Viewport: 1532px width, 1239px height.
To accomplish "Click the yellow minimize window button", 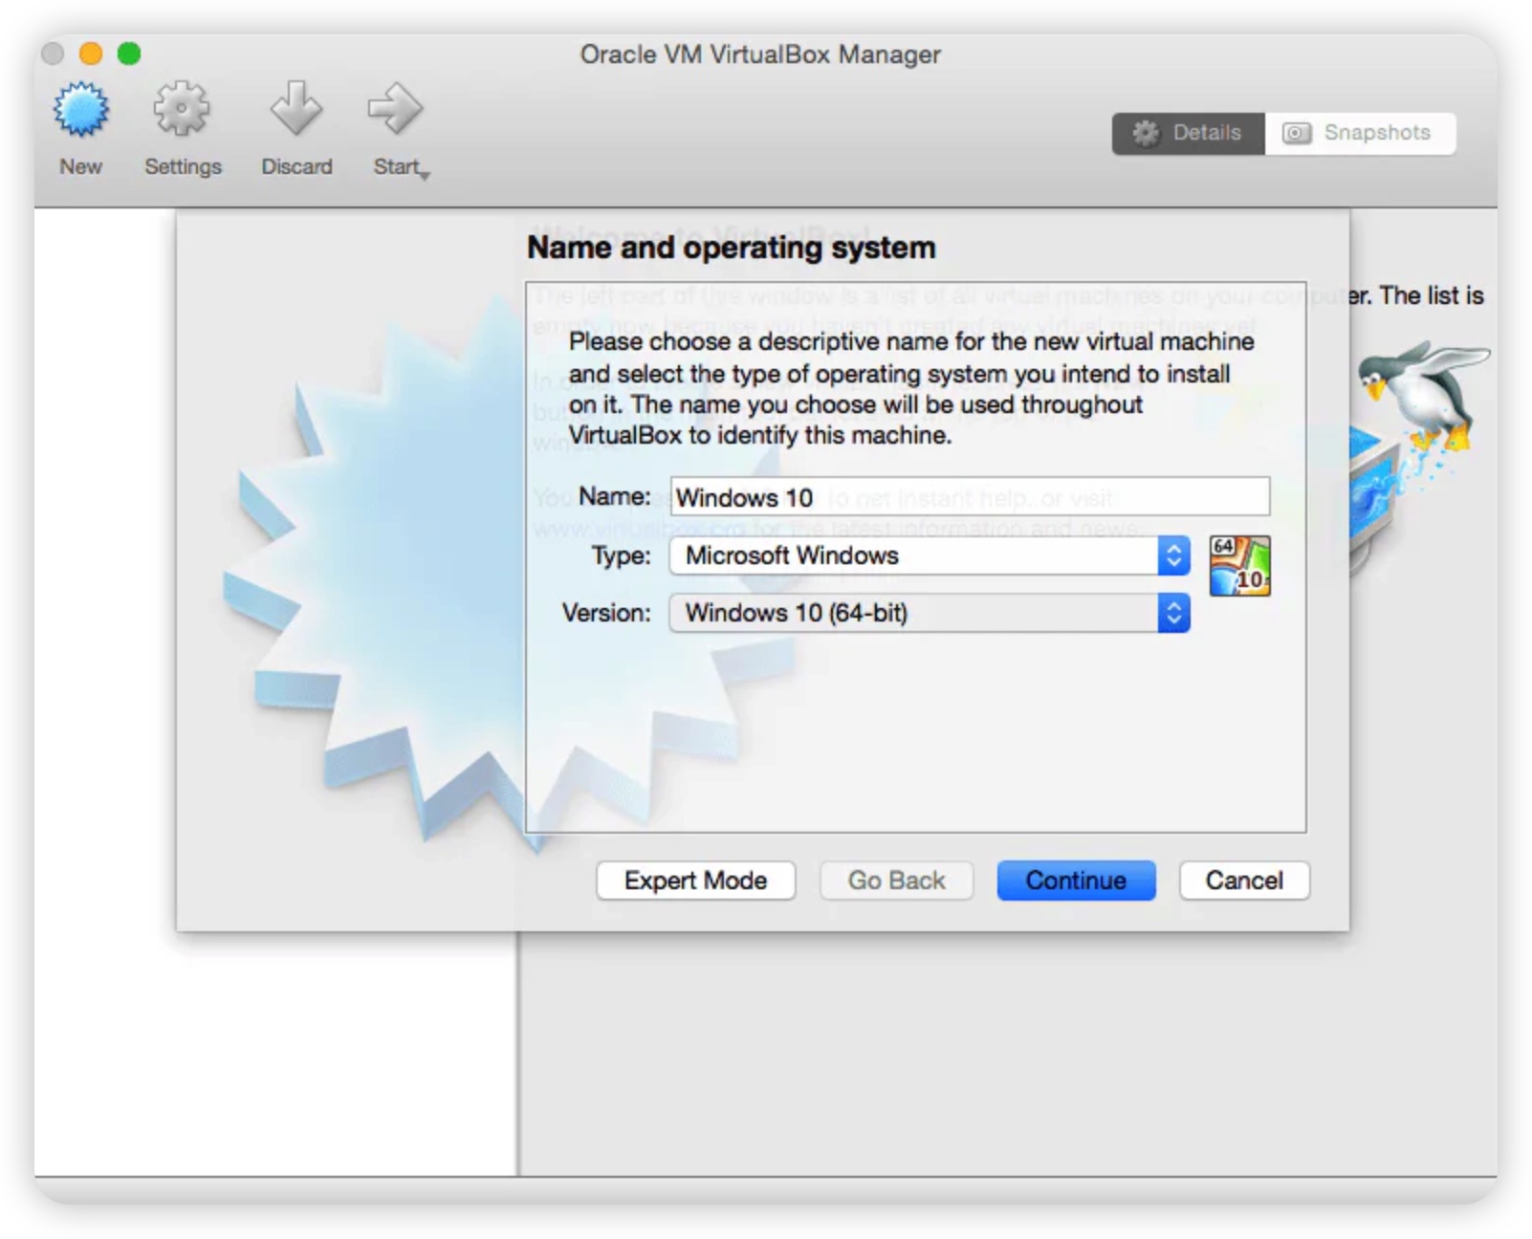I will click(91, 54).
